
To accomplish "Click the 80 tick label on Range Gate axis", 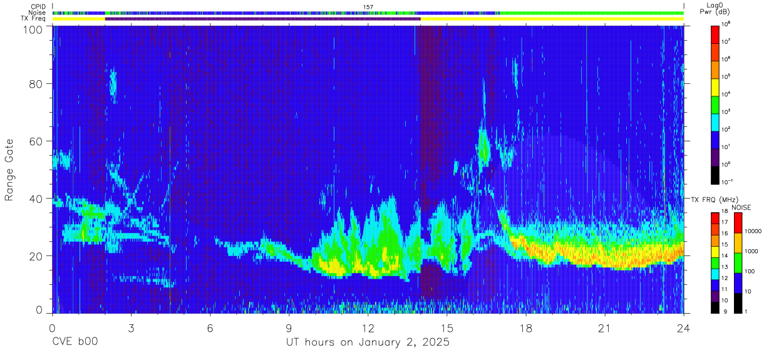I will [36, 84].
